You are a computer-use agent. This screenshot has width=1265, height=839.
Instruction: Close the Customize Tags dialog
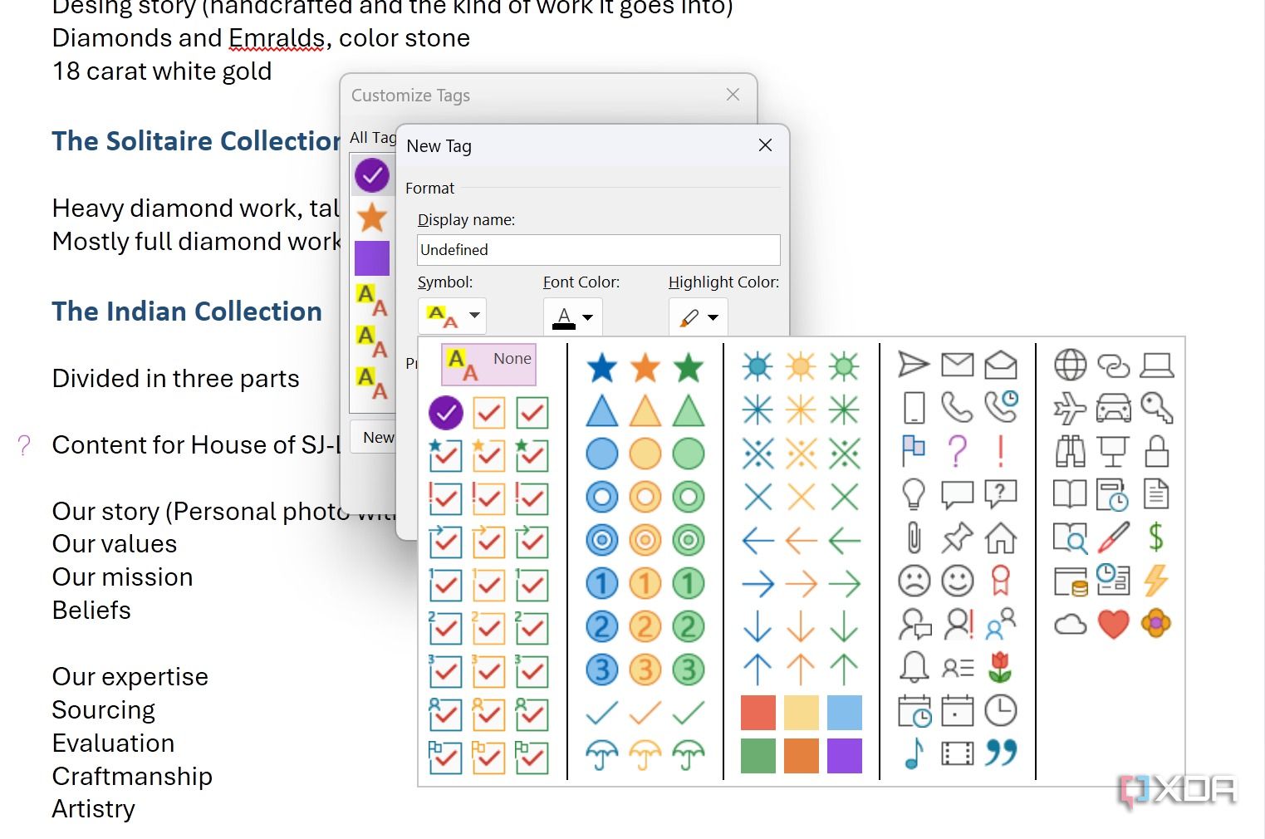coord(733,95)
